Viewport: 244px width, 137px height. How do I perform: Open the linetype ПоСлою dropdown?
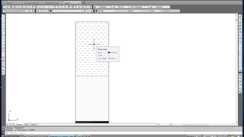[x=129, y=11]
